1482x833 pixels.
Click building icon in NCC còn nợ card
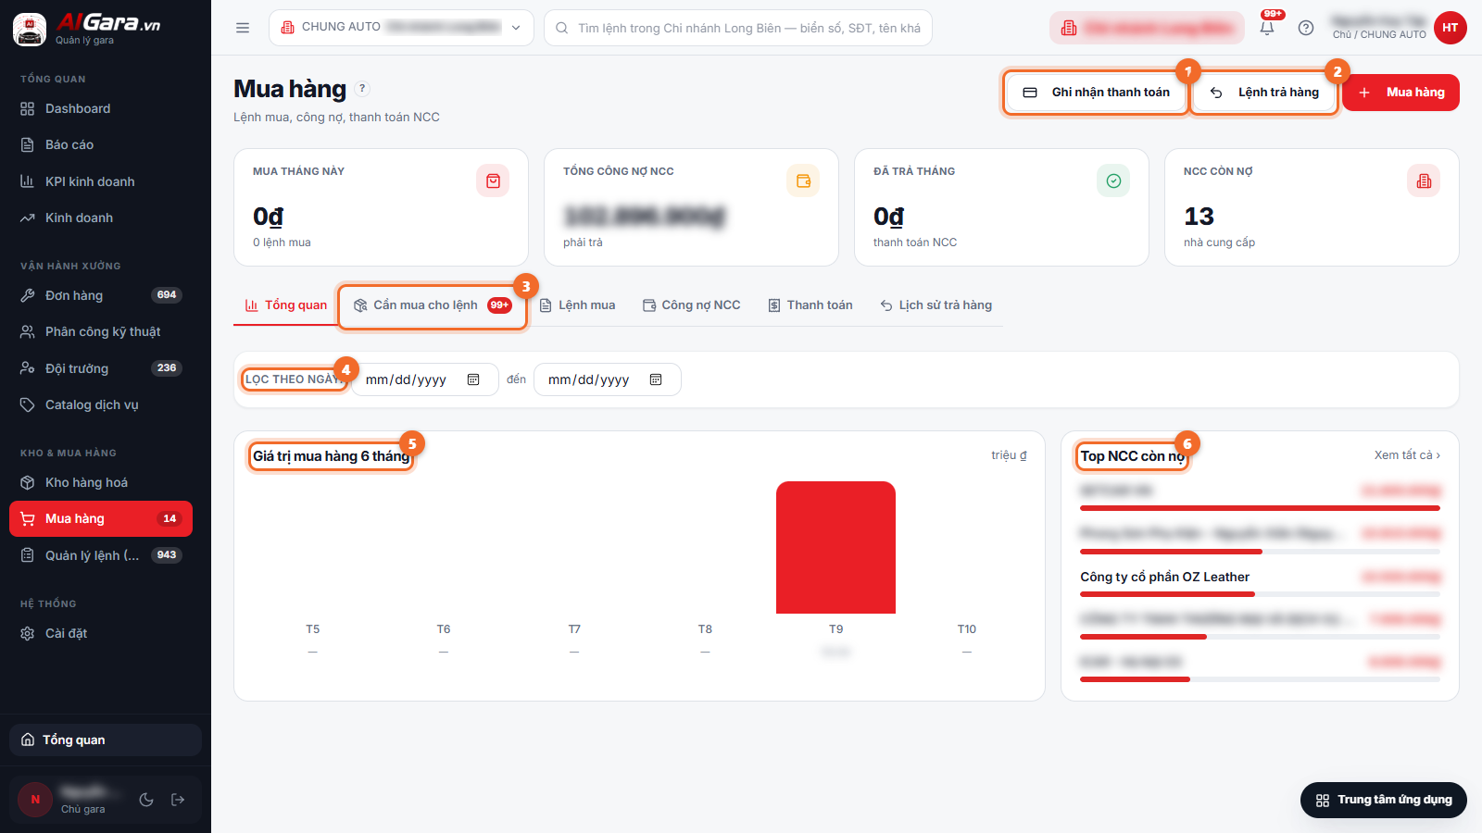click(1424, 180)
